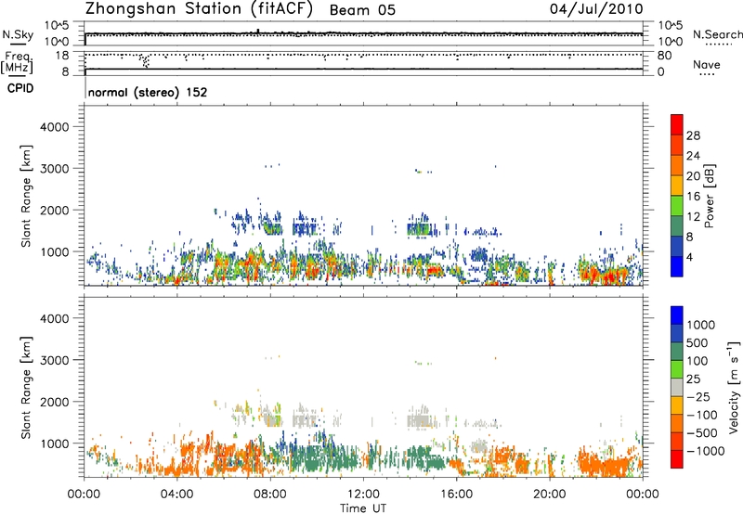Screen dimensions: 743x514
Task: Pick the red bottom segment of Velocity colorbar
Action: pos(677,459)
